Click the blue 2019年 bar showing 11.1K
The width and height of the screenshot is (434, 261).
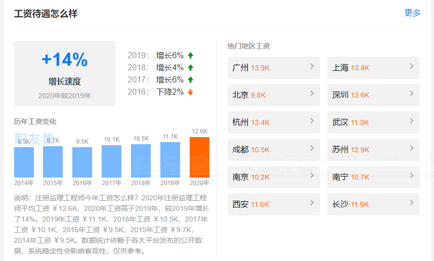pos(170,160)
